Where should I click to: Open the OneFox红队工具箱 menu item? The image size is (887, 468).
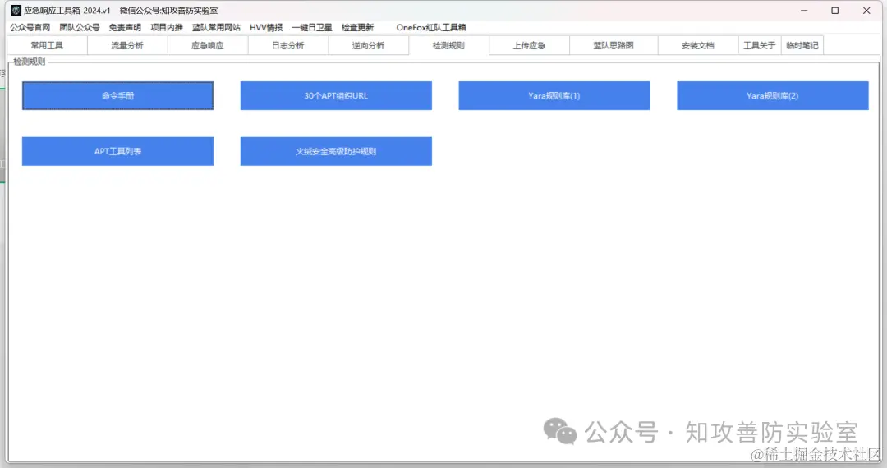(431, 27)
